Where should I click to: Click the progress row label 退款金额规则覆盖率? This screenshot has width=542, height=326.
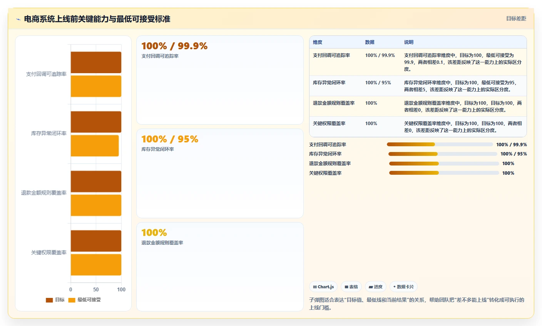pos(330,164)
